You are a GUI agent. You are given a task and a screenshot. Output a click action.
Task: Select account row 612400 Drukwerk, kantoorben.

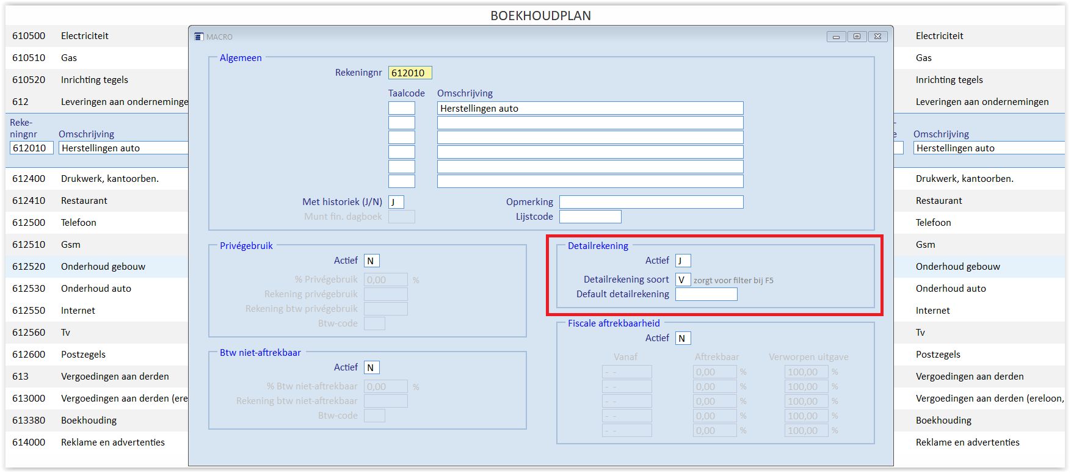[x=97, y=179]
